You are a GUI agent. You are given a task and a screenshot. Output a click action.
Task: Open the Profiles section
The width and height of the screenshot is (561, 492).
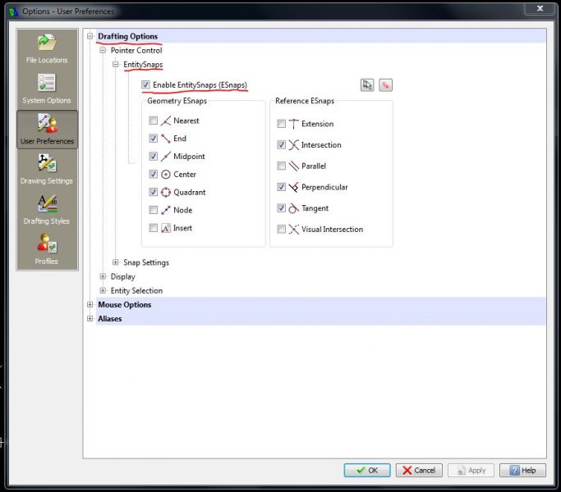47,249
